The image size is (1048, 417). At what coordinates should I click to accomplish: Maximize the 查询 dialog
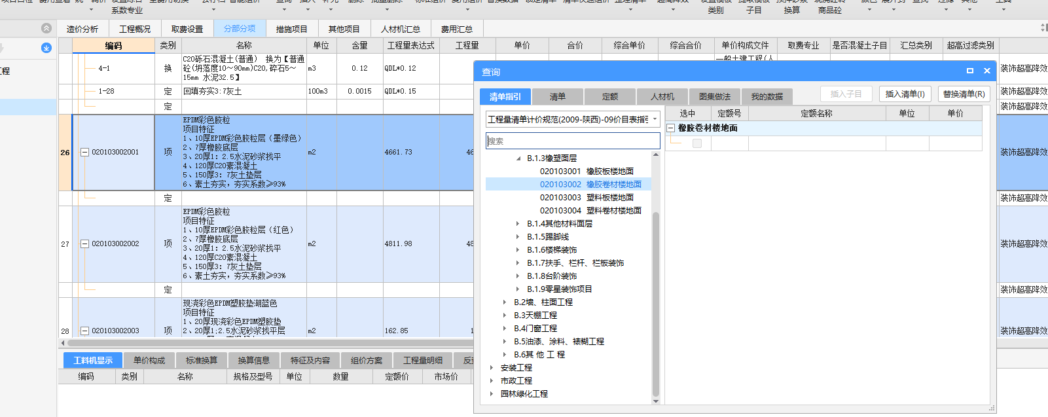[x=970, y=71]
